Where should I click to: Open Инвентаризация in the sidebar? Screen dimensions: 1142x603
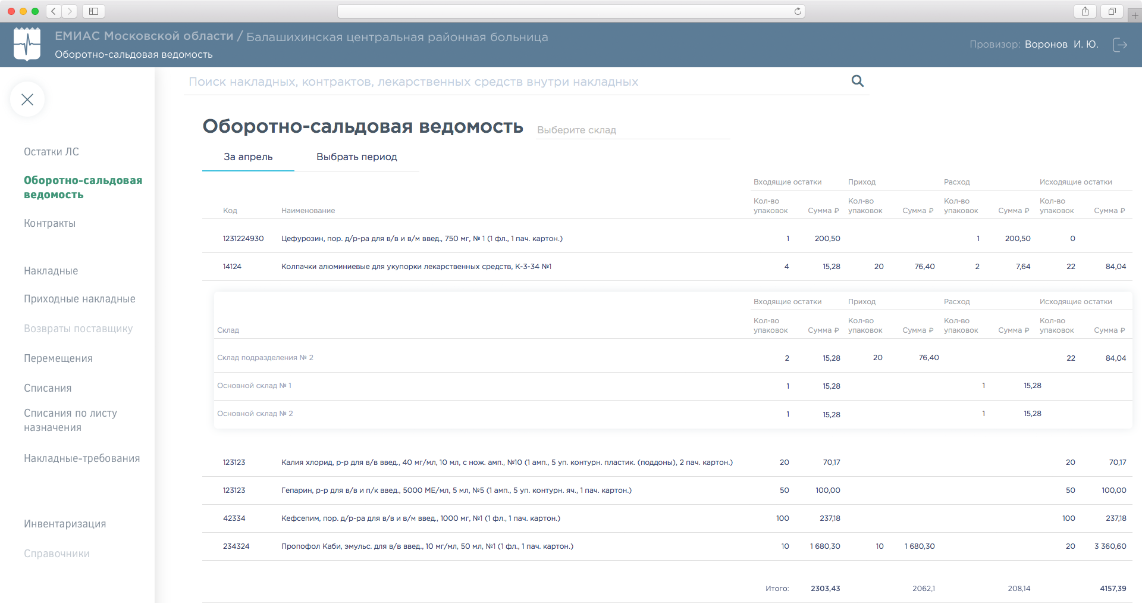(x=65, y=524)
